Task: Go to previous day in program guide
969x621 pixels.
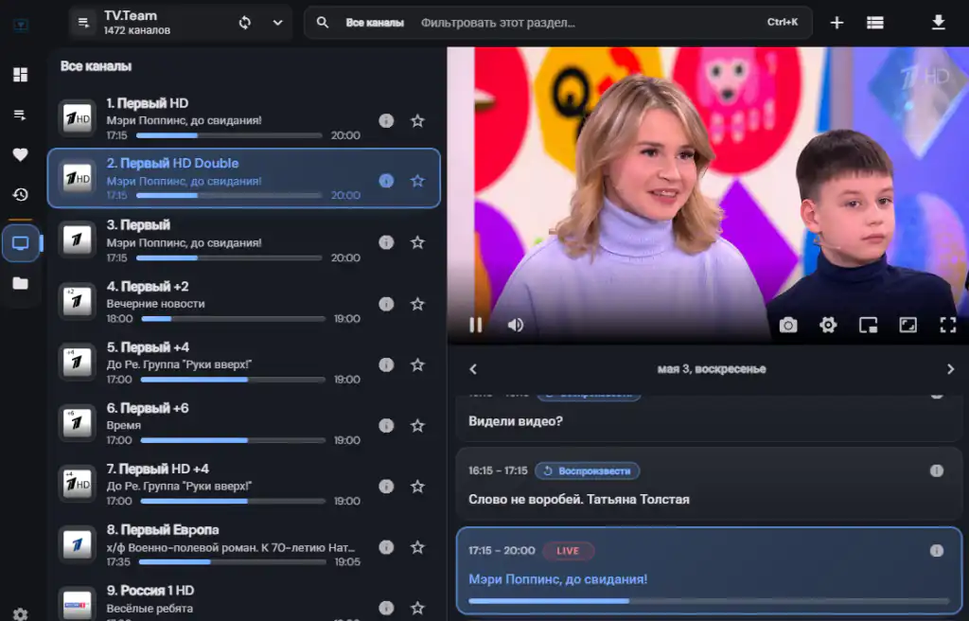Action: pos(473,369)
